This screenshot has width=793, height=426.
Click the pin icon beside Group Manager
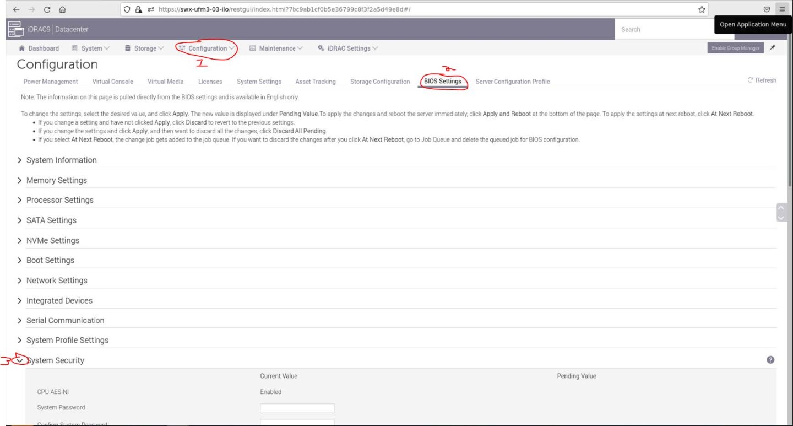(773, 48)
